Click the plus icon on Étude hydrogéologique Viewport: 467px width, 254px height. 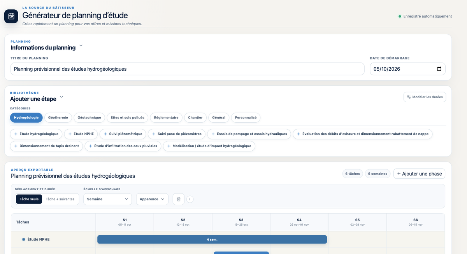(16, 134)
